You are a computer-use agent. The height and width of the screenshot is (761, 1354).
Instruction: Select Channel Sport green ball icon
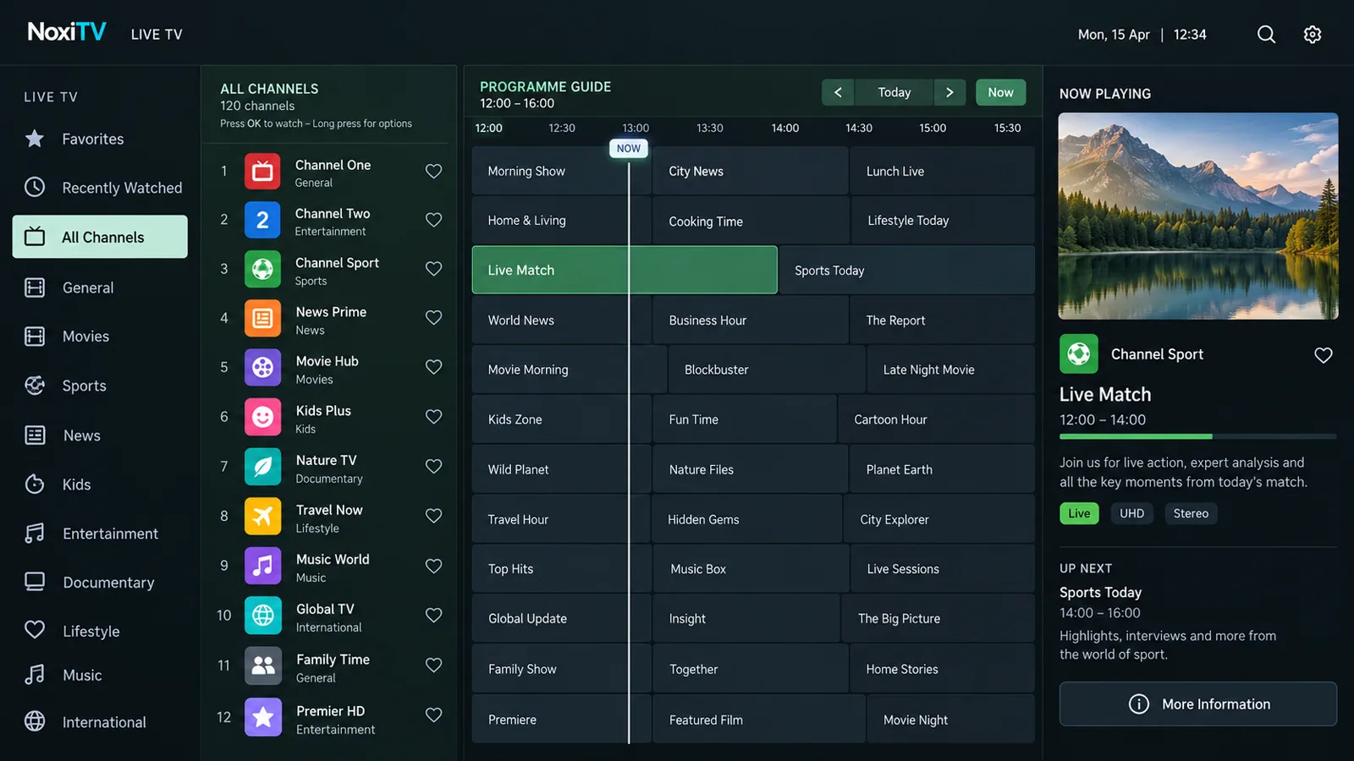point(263,269)
